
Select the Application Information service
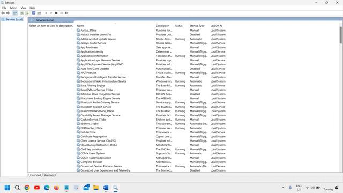[94, 56]
